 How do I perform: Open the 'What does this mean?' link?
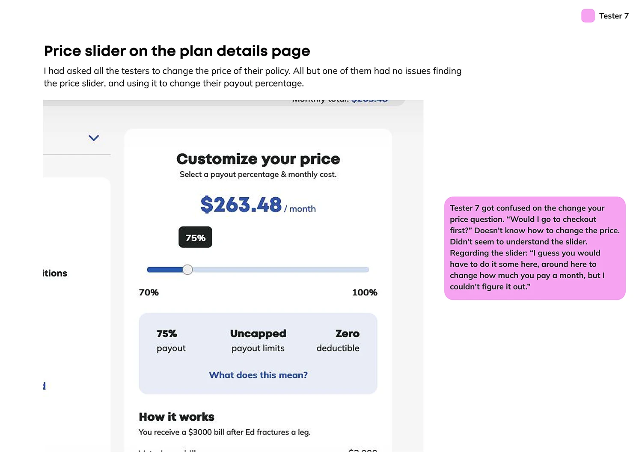[258, 375]
